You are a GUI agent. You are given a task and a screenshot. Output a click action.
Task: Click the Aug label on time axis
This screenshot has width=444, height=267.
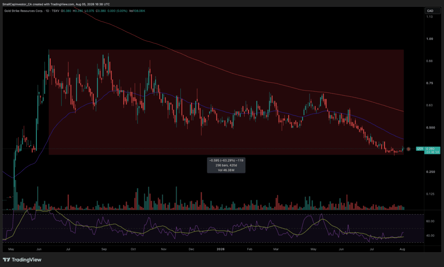click(x=402, y=249)
